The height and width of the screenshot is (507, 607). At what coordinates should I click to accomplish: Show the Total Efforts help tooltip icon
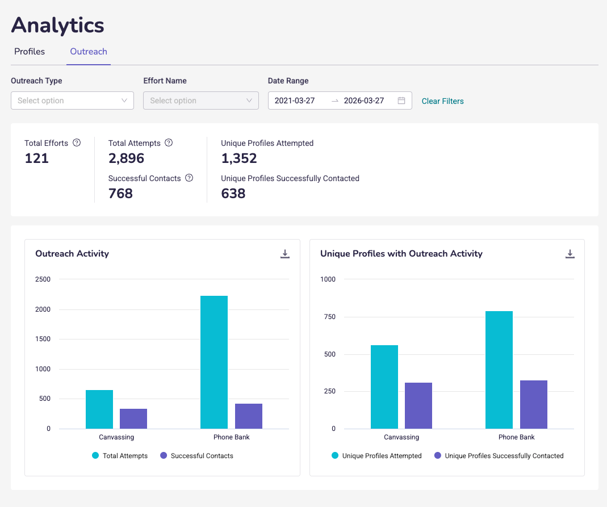(x=77, y=143)
